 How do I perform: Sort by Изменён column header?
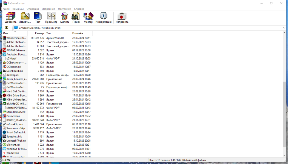(82, 33)
